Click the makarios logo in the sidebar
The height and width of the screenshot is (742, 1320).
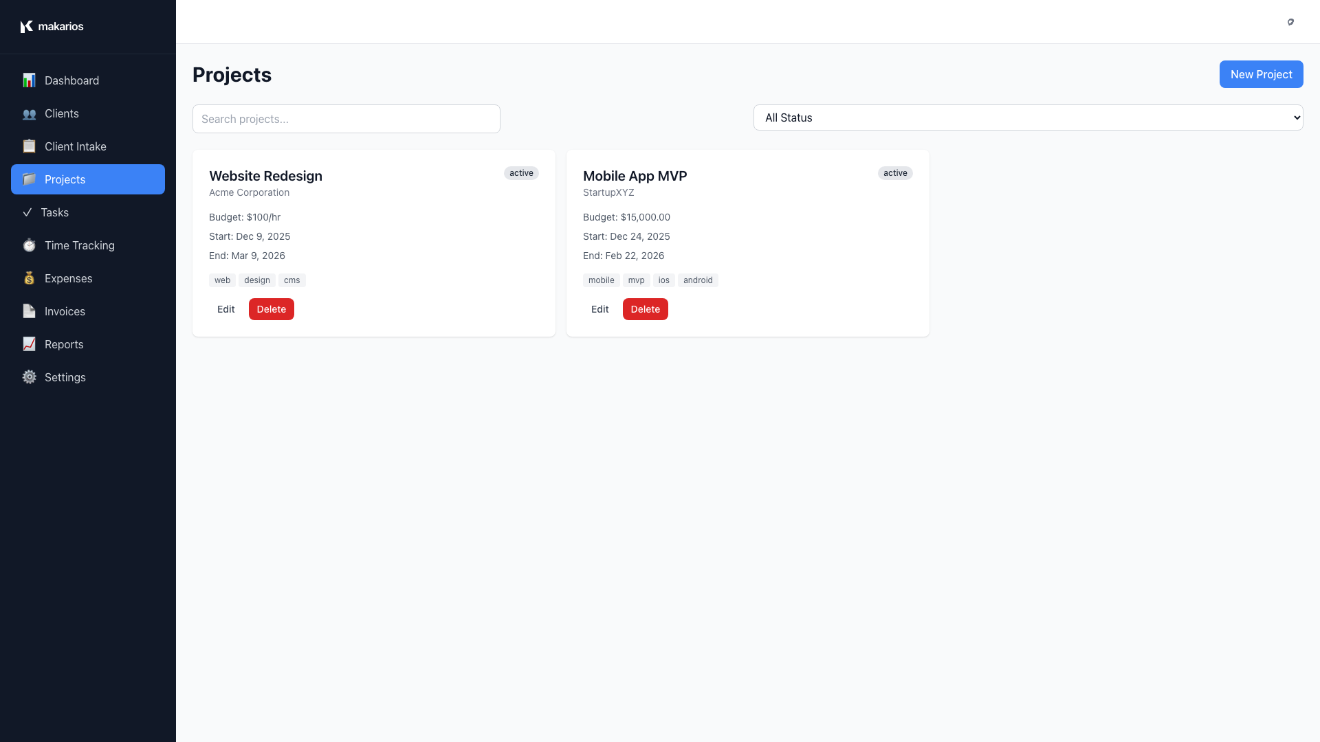[52, 26]
